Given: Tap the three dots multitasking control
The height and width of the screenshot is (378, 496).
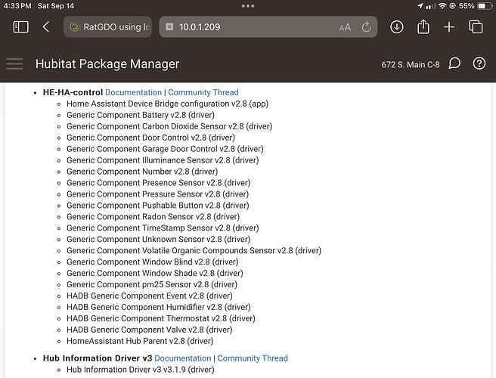Looking at the screenshot, I should 248,6.
